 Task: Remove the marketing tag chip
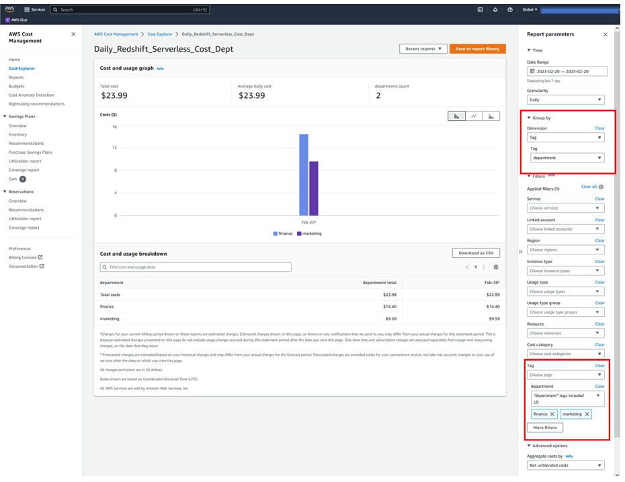(x=587, y=414)
